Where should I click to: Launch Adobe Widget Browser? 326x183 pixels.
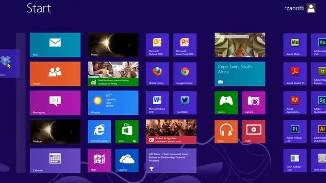pos(318,74)
